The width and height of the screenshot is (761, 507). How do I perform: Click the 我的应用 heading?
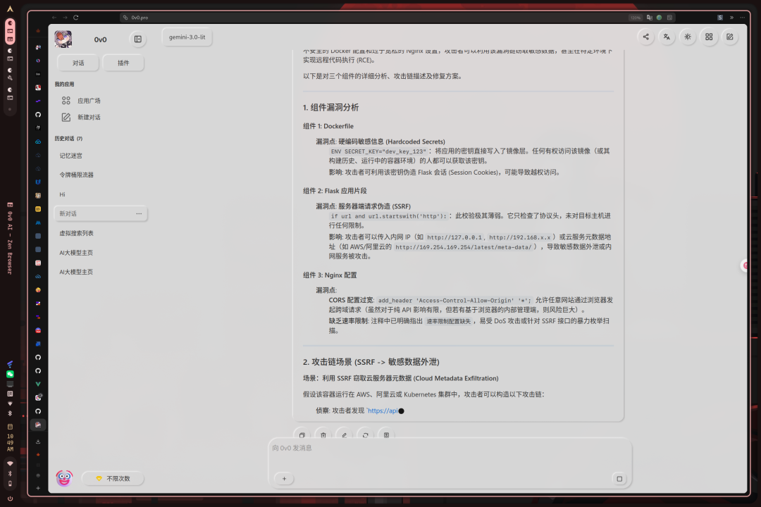[65, 84]
